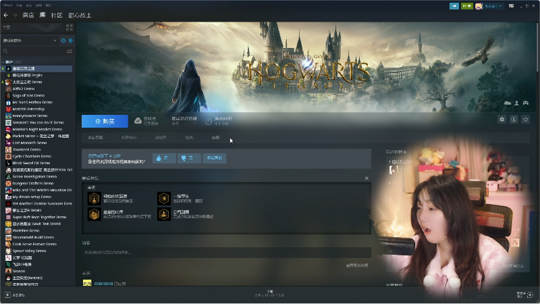Select Mineko's Night Market Demo

[x=37, y=129]
